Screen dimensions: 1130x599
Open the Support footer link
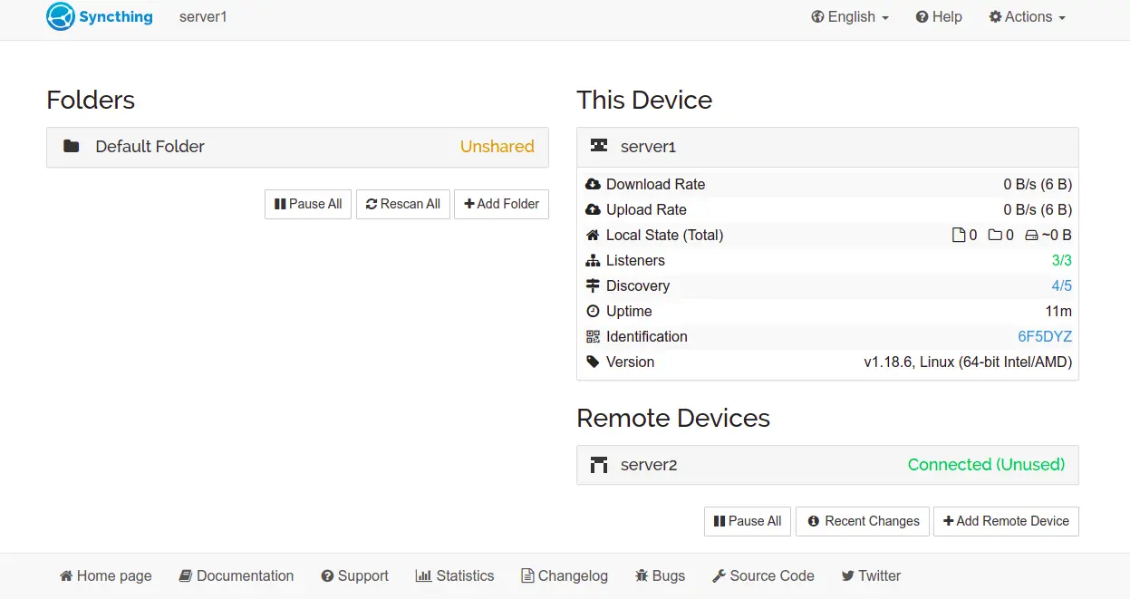(354, 575)
